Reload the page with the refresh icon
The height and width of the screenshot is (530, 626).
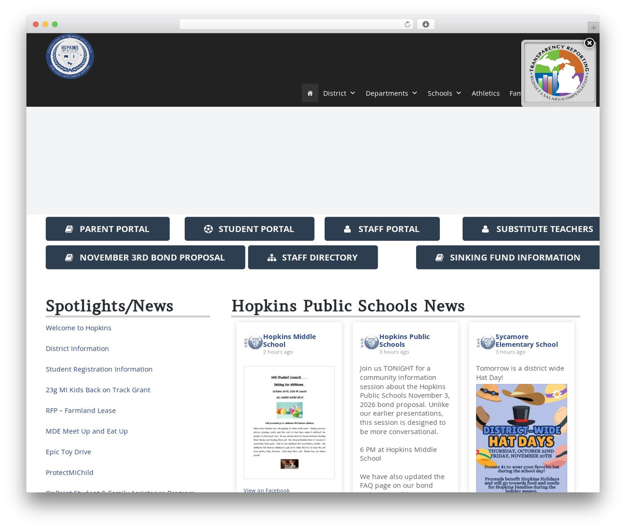[407, 24]
